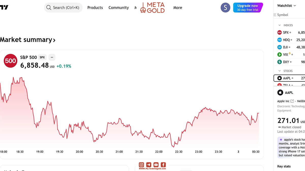Click the large S&P 500 logo

(x=10, y=61)
